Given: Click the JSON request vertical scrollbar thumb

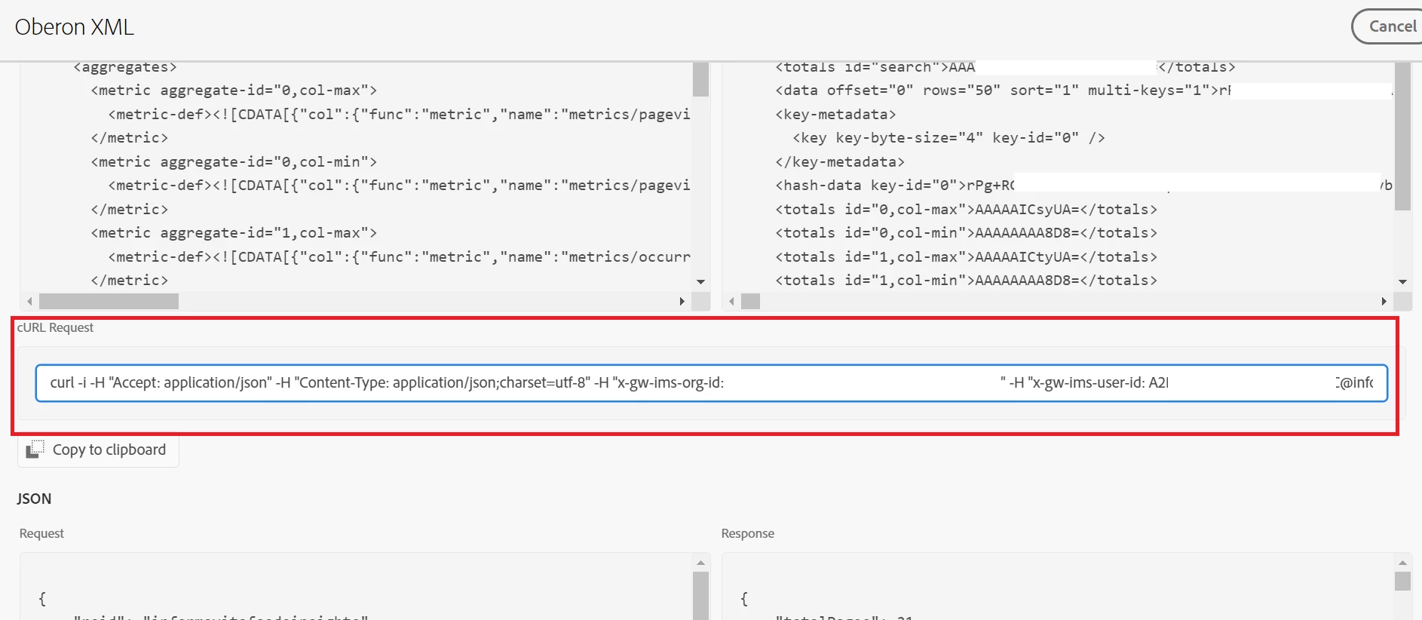Looking at the screenshot, I should point(700,596).
